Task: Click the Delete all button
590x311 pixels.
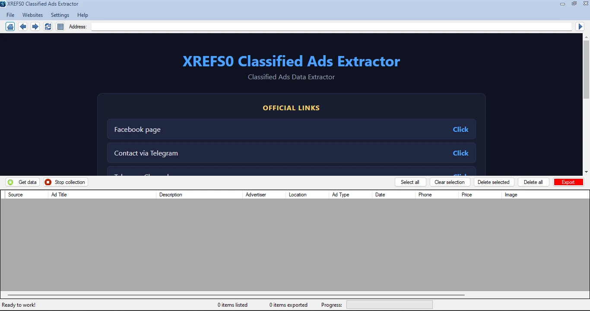Action: 533,182
